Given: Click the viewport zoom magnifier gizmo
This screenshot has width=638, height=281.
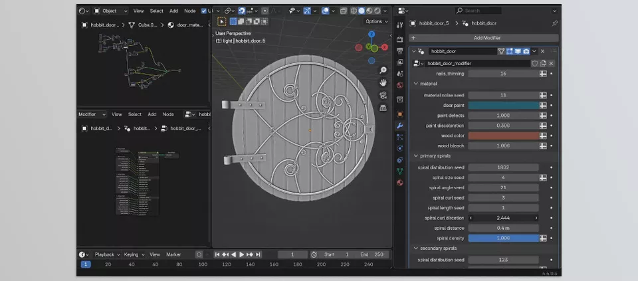Looking at the screenshot, I should point(383,70).
